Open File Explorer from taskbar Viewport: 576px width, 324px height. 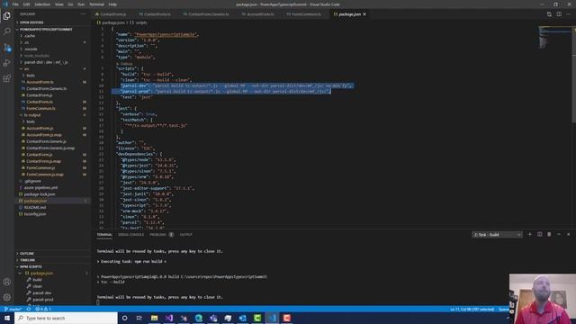[x=154, y=318]
